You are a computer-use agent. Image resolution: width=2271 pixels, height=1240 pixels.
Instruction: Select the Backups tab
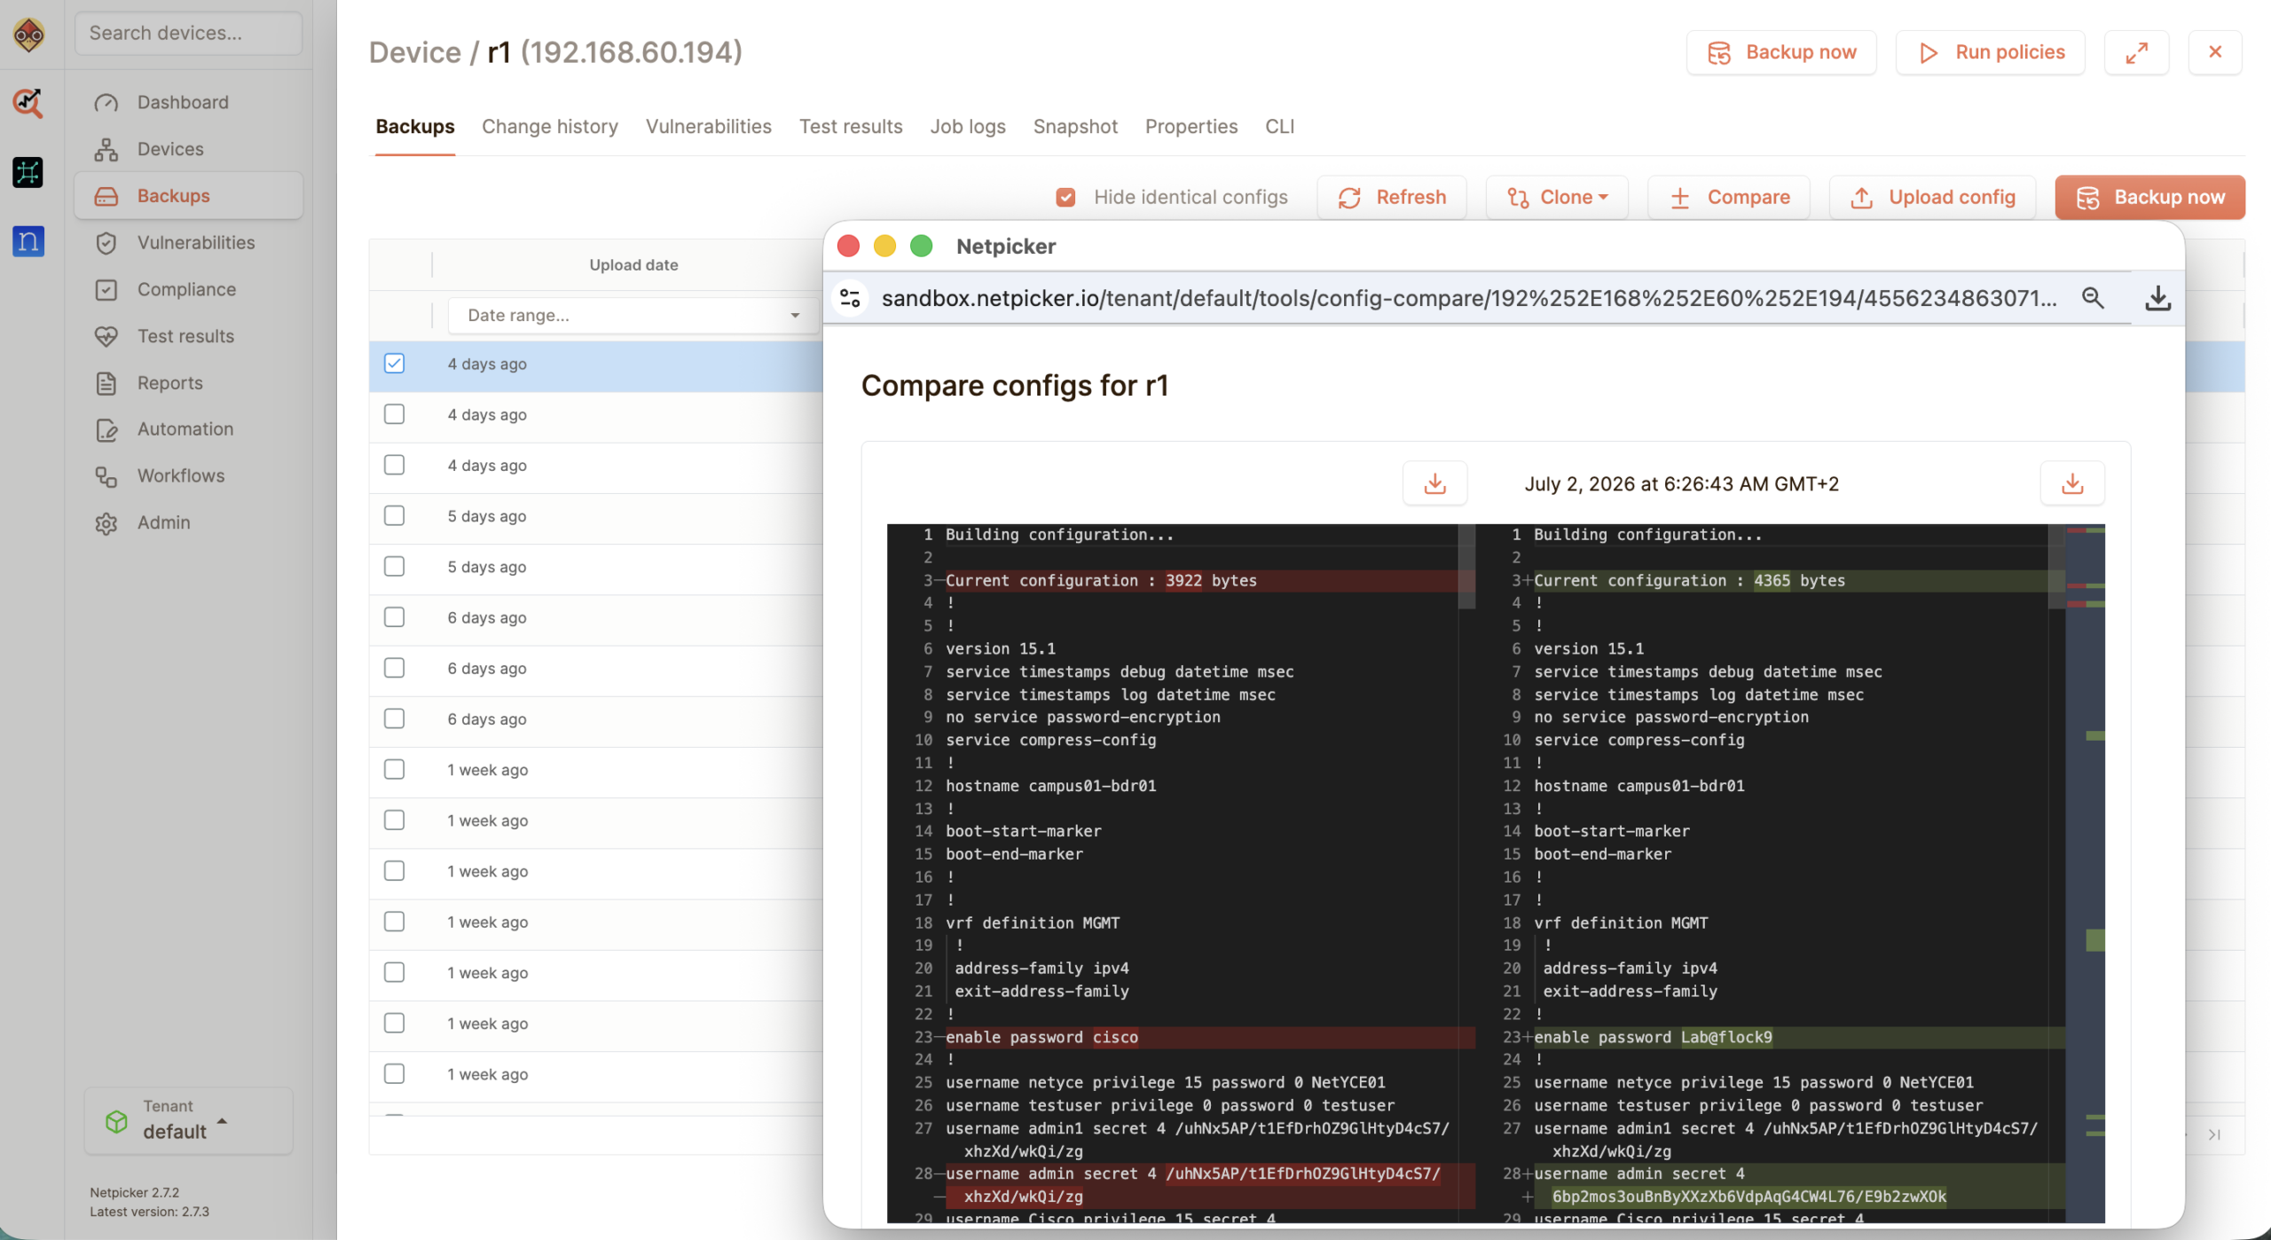tap(414, 127)
